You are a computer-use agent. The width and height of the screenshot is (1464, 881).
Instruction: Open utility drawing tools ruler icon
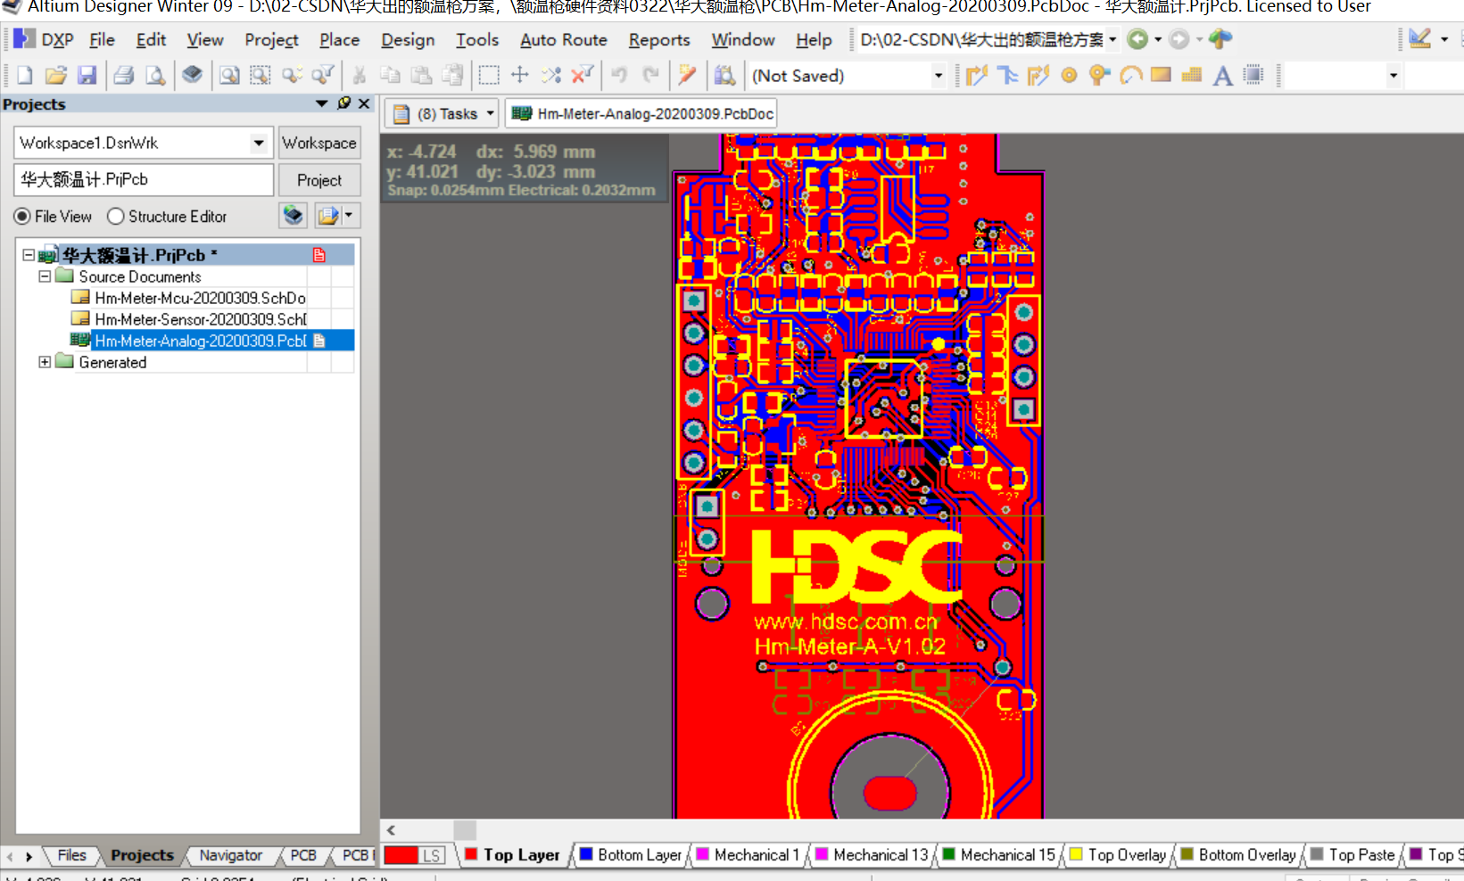tap(1420, 39)
